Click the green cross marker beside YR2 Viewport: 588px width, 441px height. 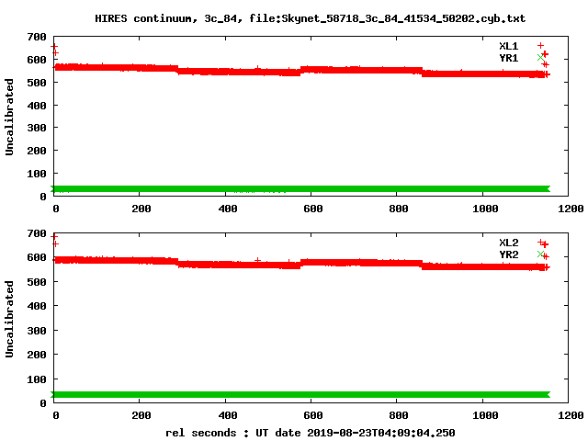coord(540,254)
